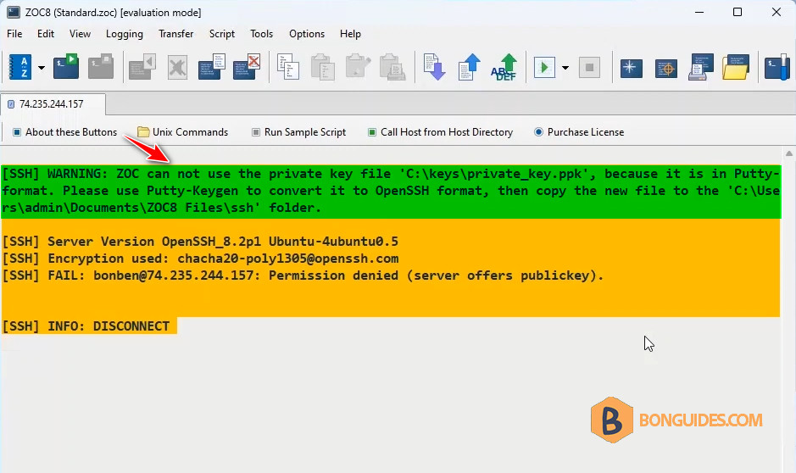Click the print screen icon

coord(701,67)
